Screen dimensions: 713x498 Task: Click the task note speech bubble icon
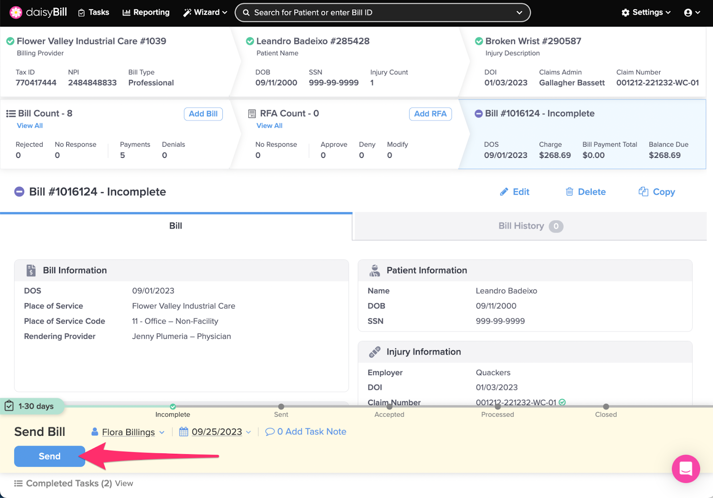coord(270,432)
